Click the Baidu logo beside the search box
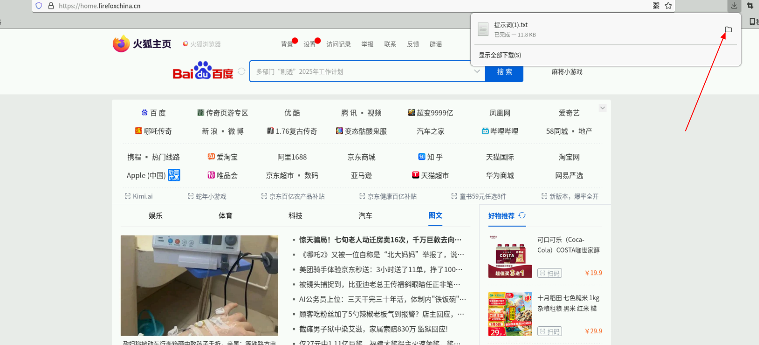The height and width of the screenshot is (345, 759). click(203, 71)
